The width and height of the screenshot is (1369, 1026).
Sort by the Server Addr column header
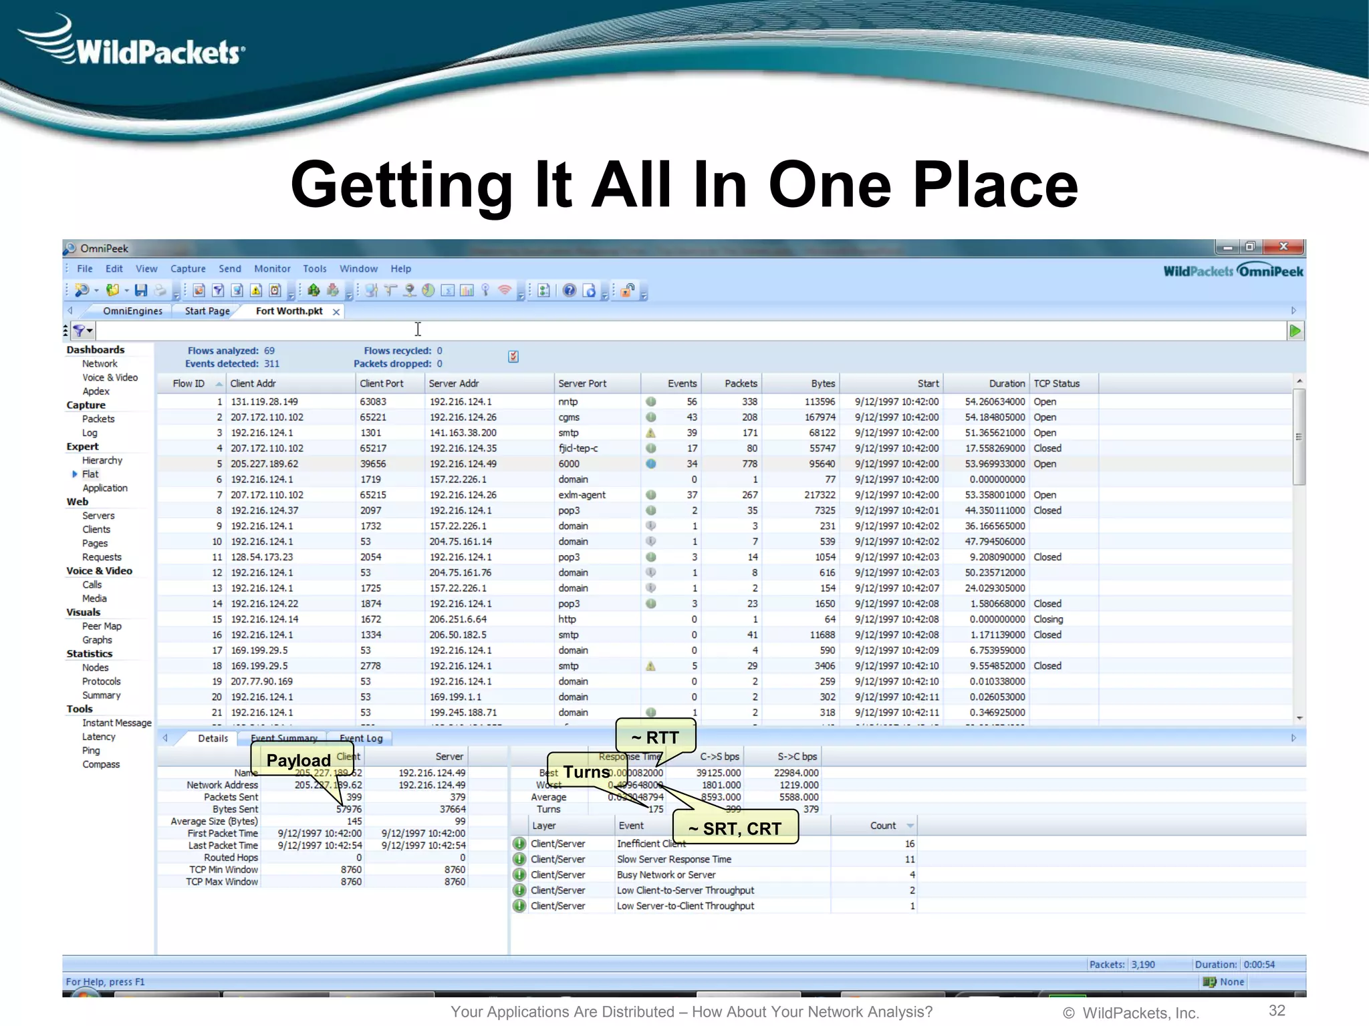click(489, 383)
